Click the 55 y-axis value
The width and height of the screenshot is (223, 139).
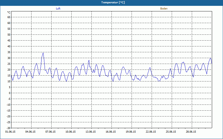[9, 29]
